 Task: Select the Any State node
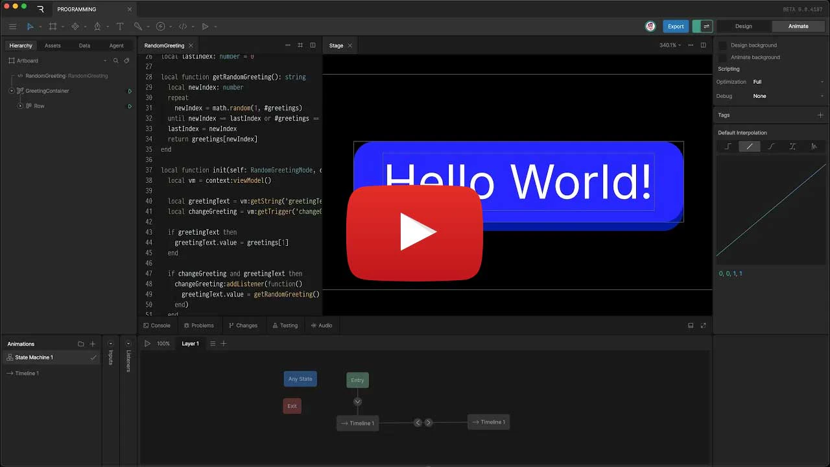300,379
